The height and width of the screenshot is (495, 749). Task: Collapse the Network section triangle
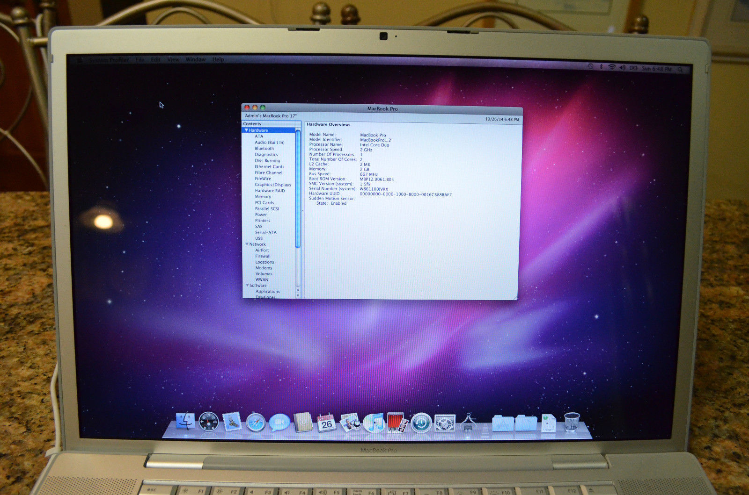247,244
